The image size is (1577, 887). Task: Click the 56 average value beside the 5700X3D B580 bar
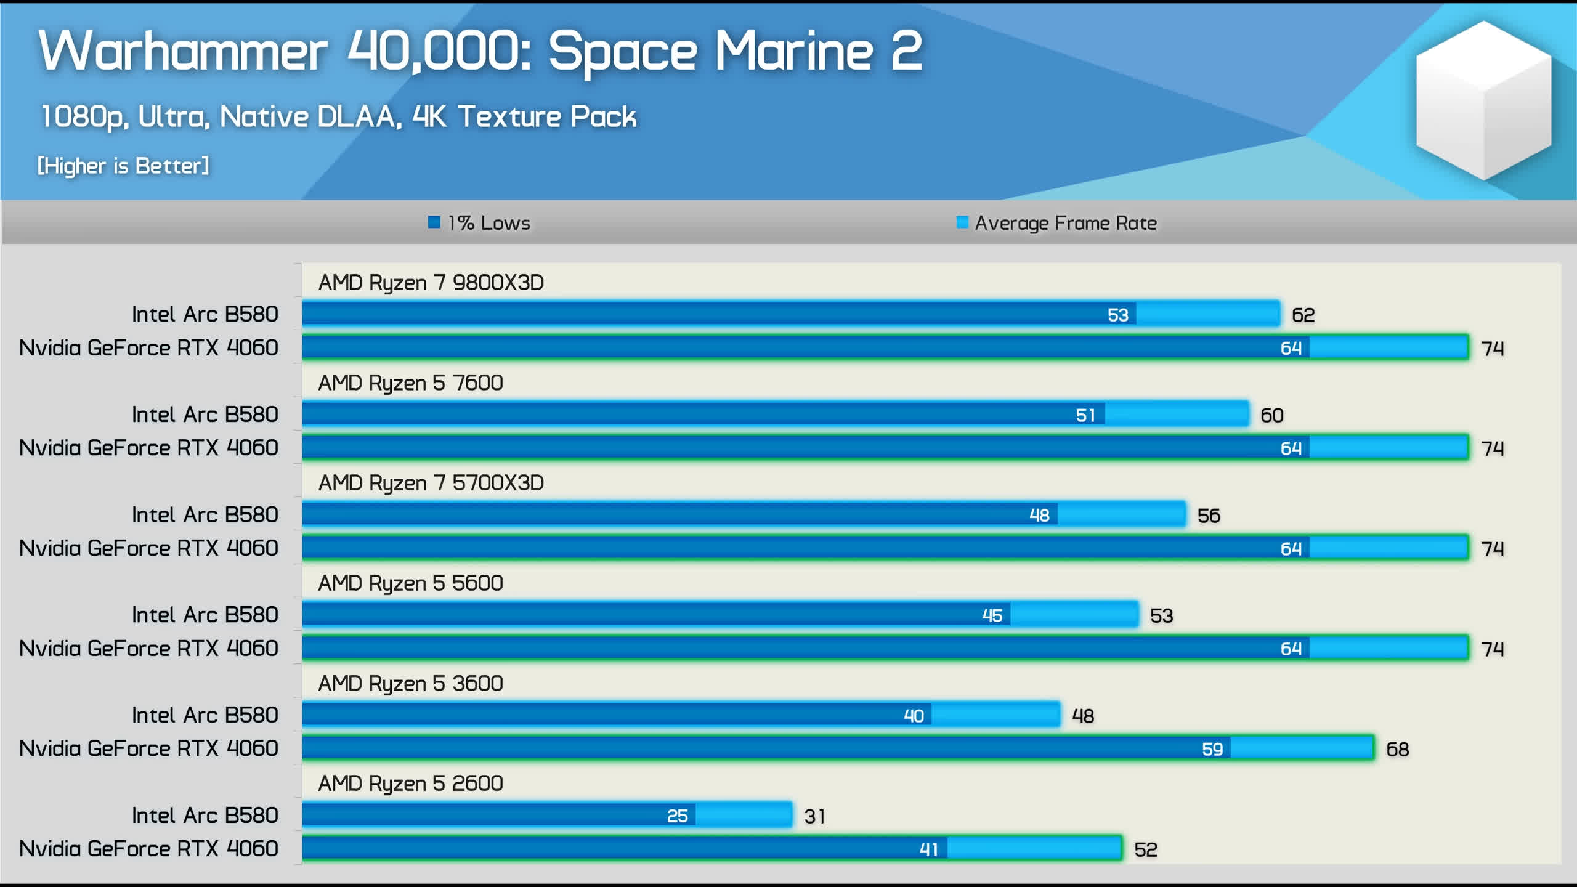coord(1209,516)
